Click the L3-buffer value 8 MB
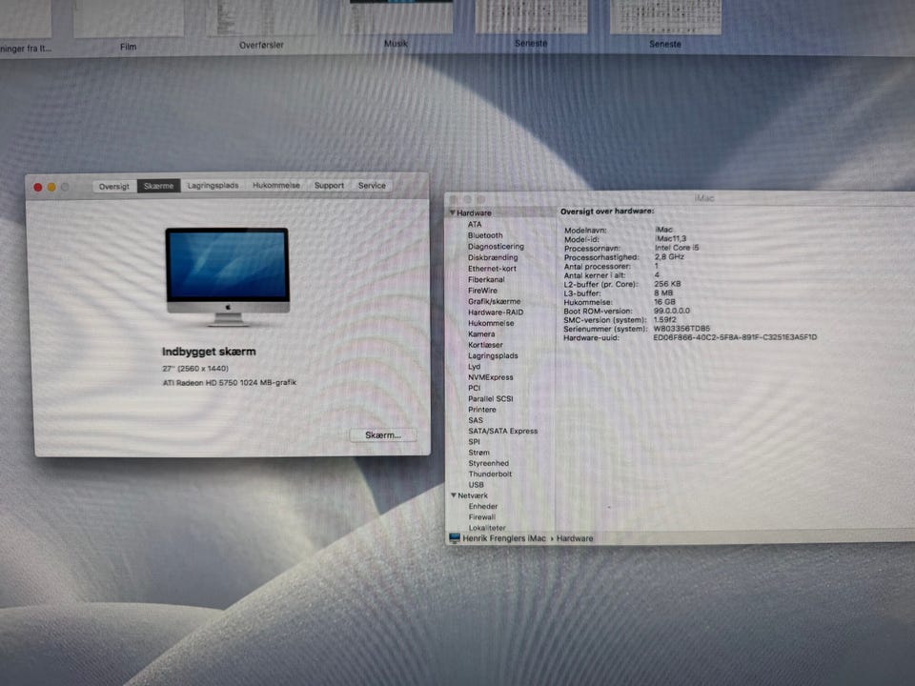The image size is (915, 686). tap(663, 293)
